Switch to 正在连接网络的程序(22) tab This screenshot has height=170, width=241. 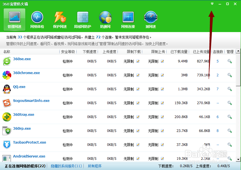coord(25,166)
